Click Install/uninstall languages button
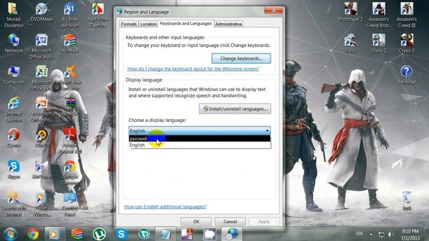The image size is (429, 241). [235, 108]
